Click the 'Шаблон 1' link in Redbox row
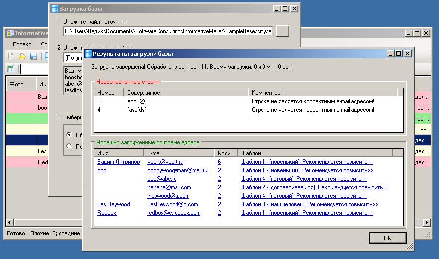The width and height of the screenshot is (439, 259). tap(307, 213)
